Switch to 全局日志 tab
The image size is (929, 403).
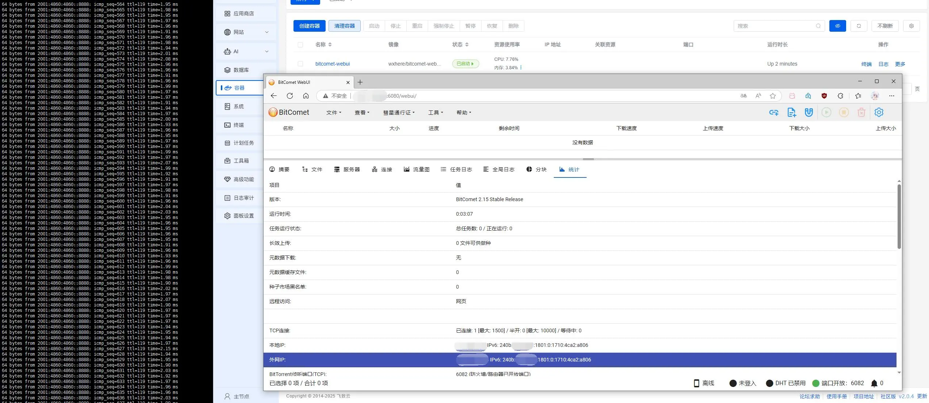coord(499,169)
